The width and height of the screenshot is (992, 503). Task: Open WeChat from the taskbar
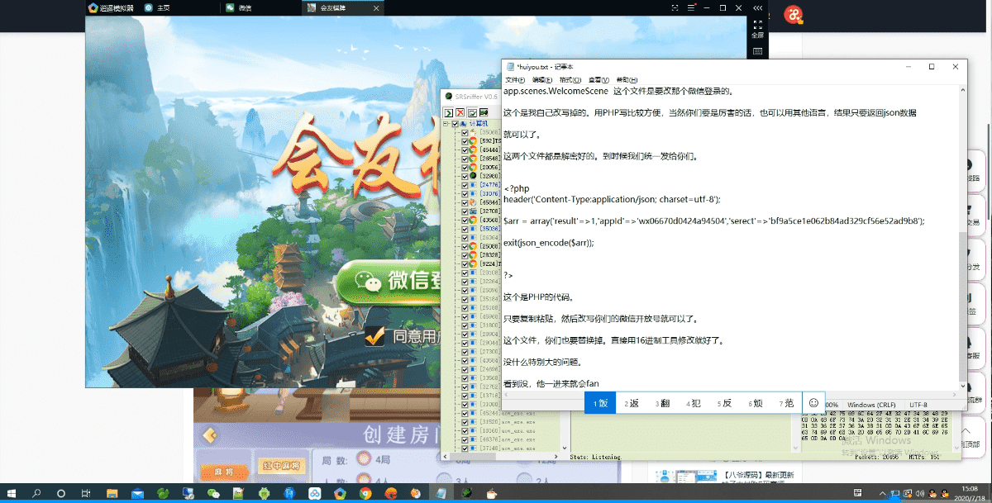coord(213,493)
